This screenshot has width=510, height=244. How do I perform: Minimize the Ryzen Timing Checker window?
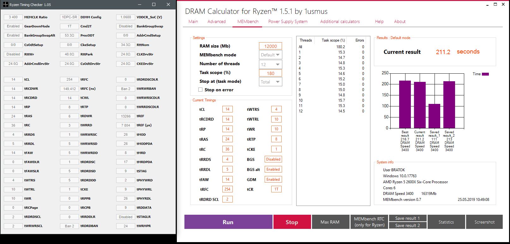[139, 5]
